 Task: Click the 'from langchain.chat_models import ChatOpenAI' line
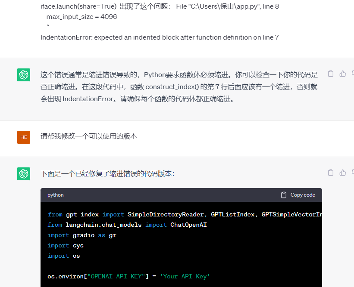tap(127, 225)
